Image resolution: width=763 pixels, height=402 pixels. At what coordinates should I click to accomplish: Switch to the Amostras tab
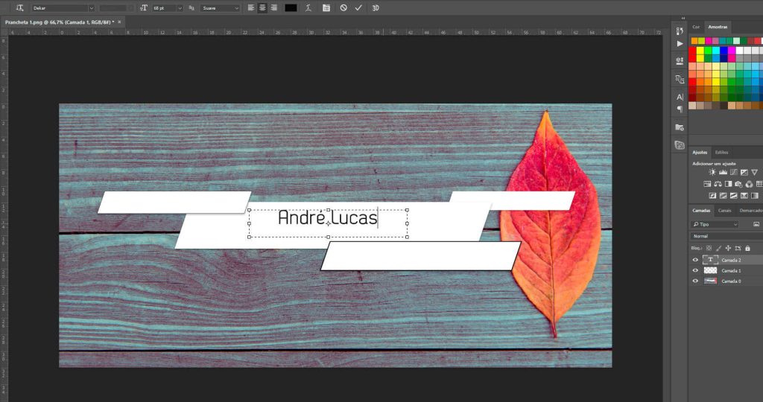pos(718,27)
